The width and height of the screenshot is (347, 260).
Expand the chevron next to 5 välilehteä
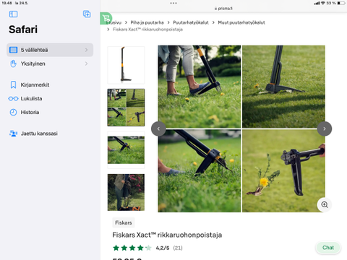tap(86, 50)
